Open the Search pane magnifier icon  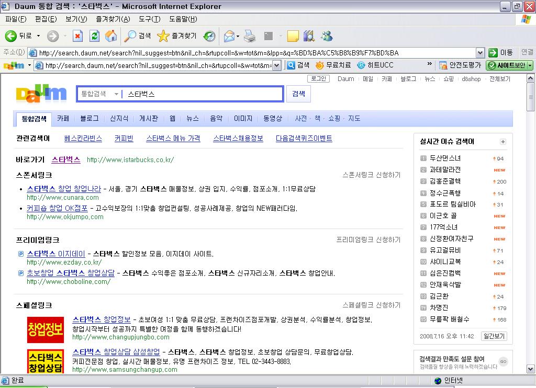click(x=130, y=36)
